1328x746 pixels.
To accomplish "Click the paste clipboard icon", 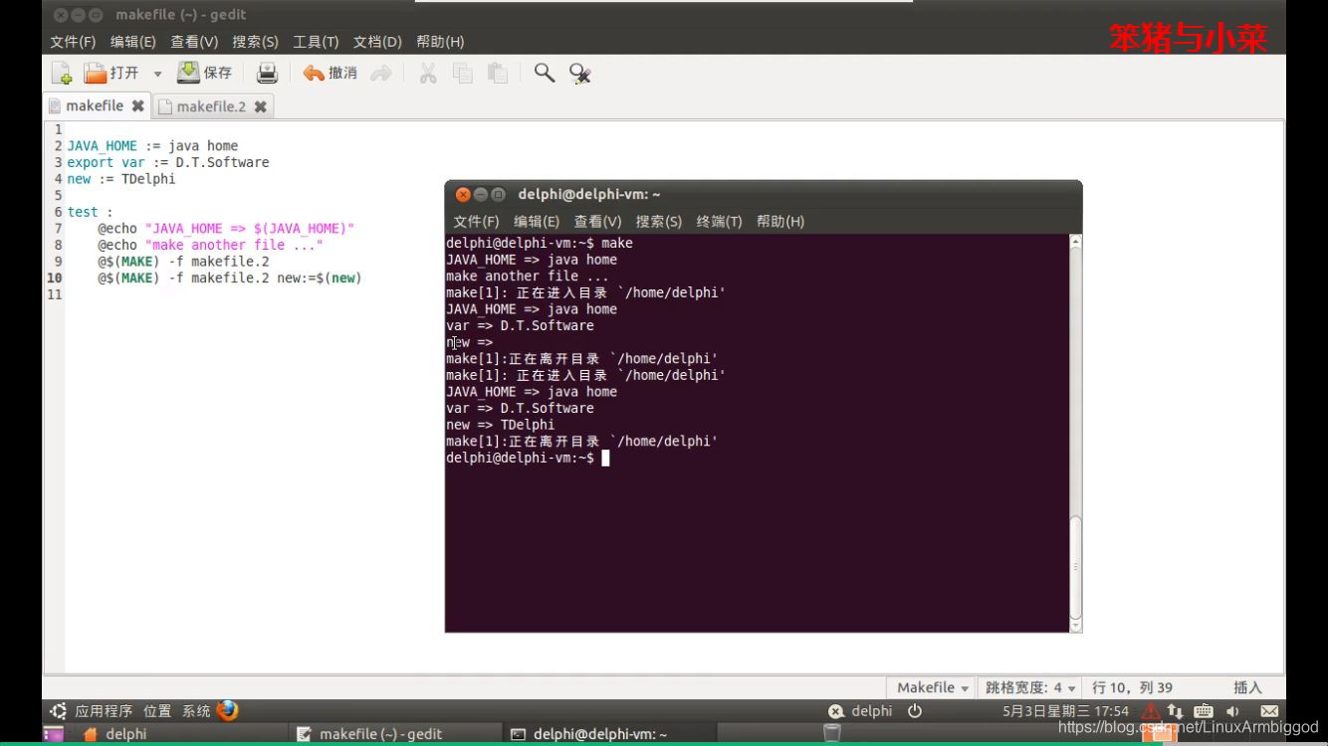I will click(498, 73).
